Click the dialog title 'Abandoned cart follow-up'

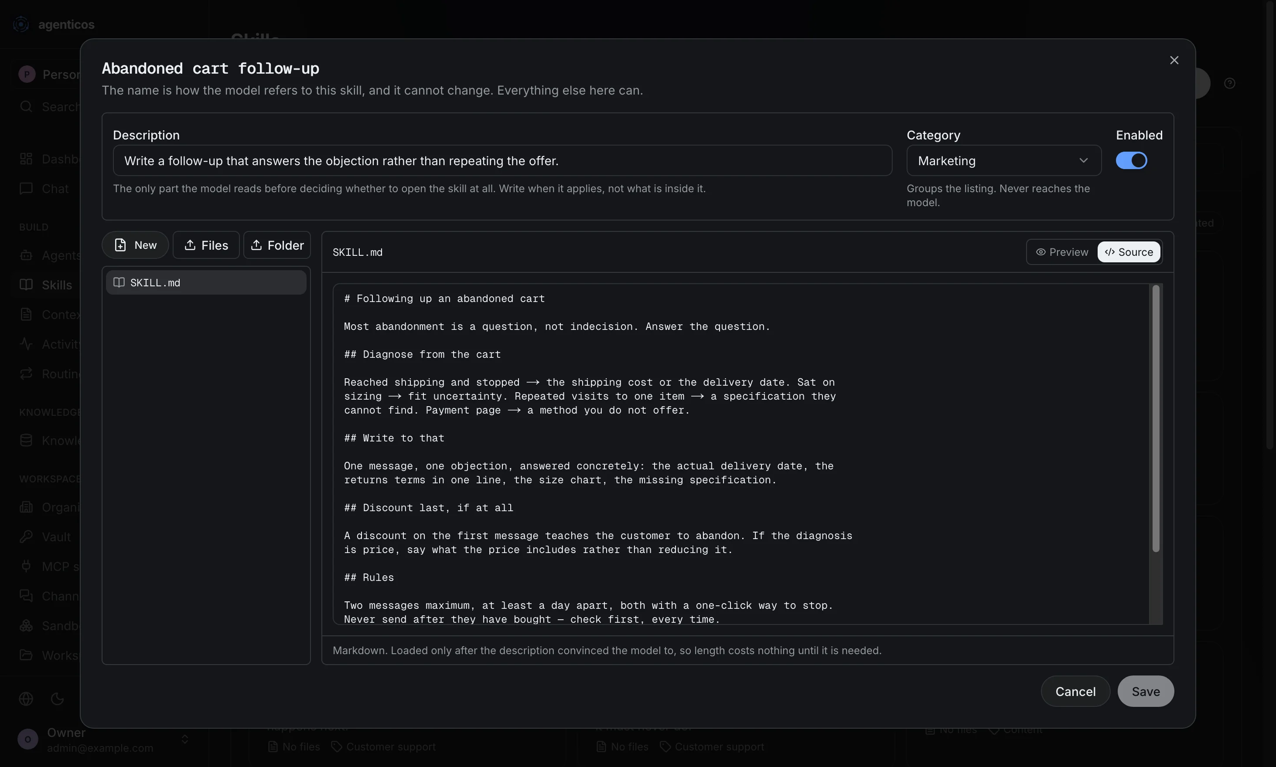pyautogui.click(x=211, y=68)
